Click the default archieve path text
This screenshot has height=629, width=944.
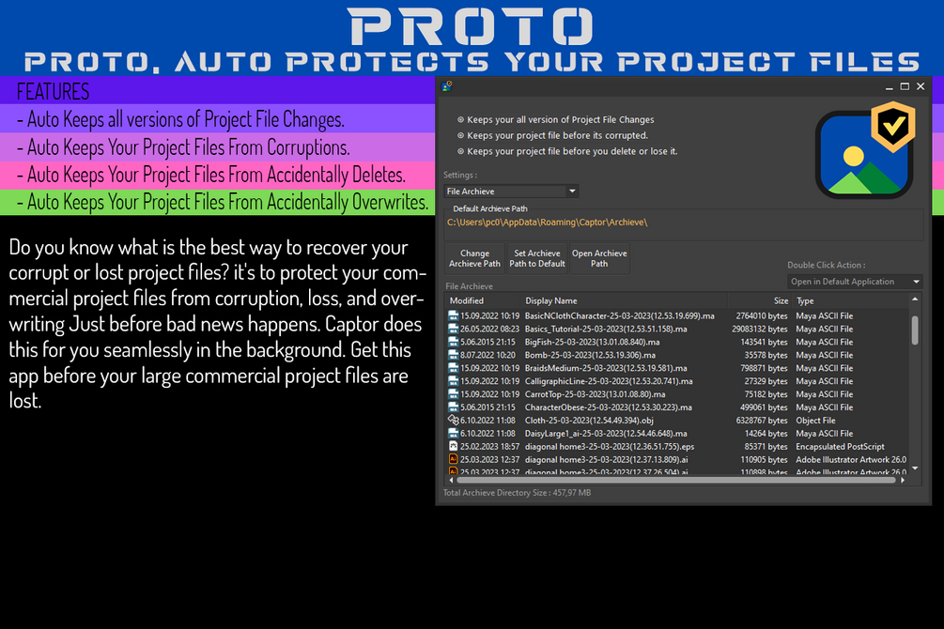click(x=547, y=222)
